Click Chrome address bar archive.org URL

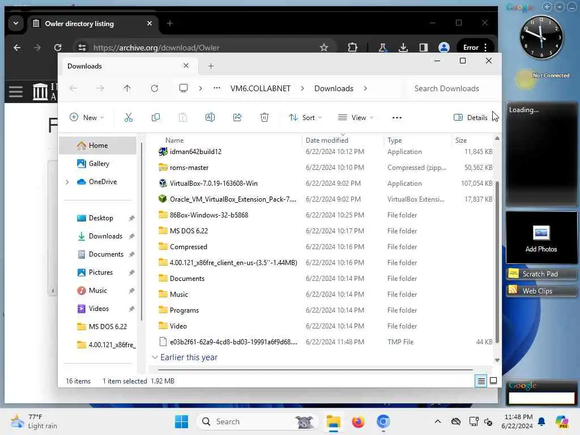tap(156, 48)
